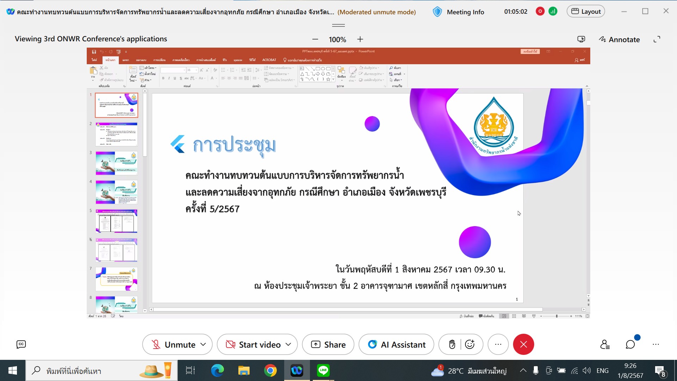The width and height of the screenshot is (677, 381).
Task: Open Google Chrome from the taskbar
Action: coord(270,370)
